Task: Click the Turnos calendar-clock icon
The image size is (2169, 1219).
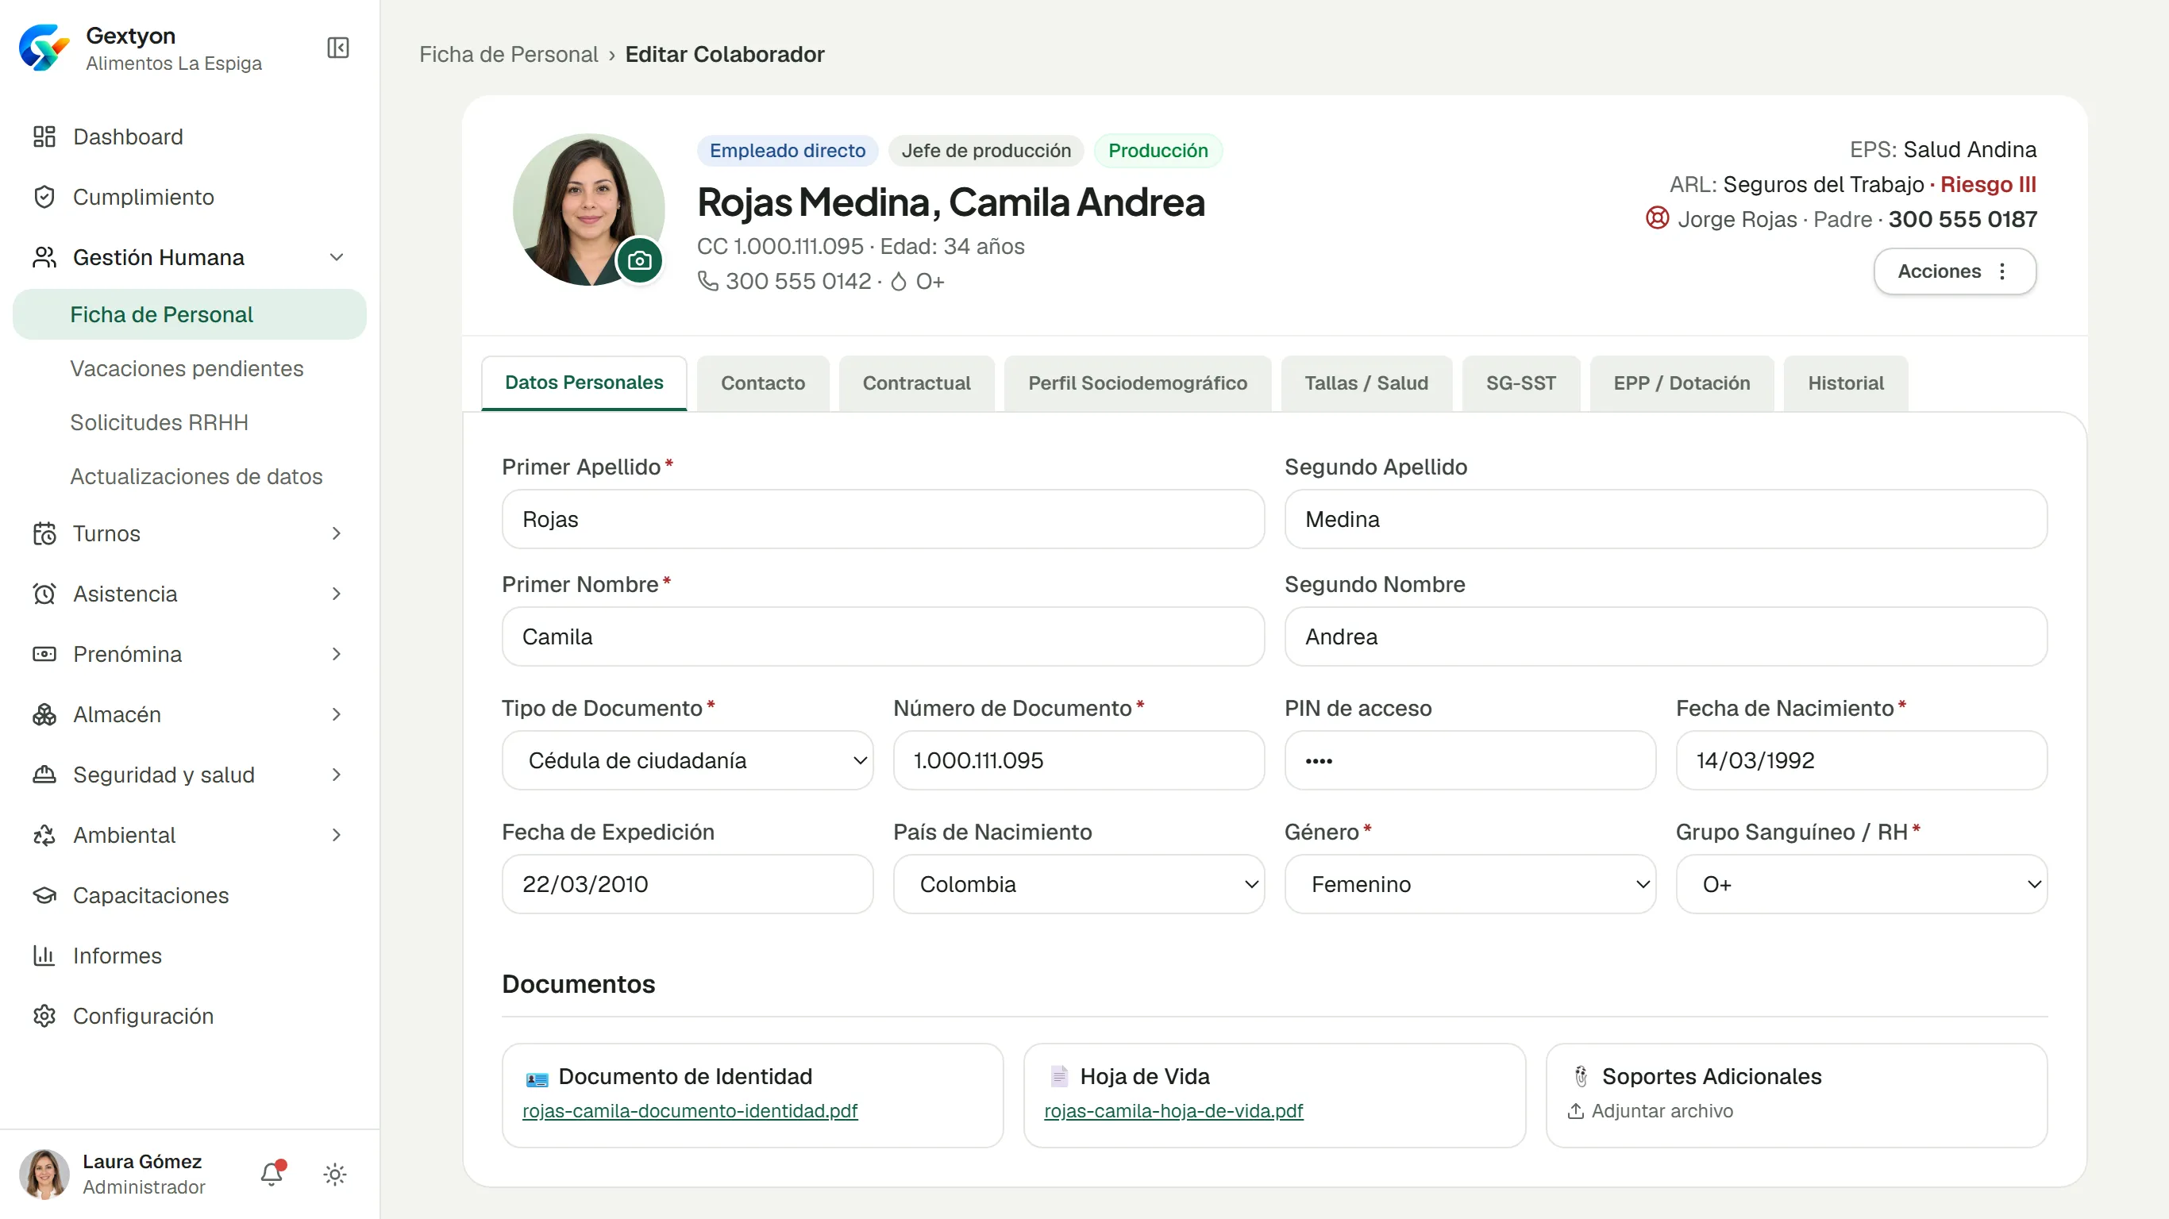Action: click(x=44, y=534)
